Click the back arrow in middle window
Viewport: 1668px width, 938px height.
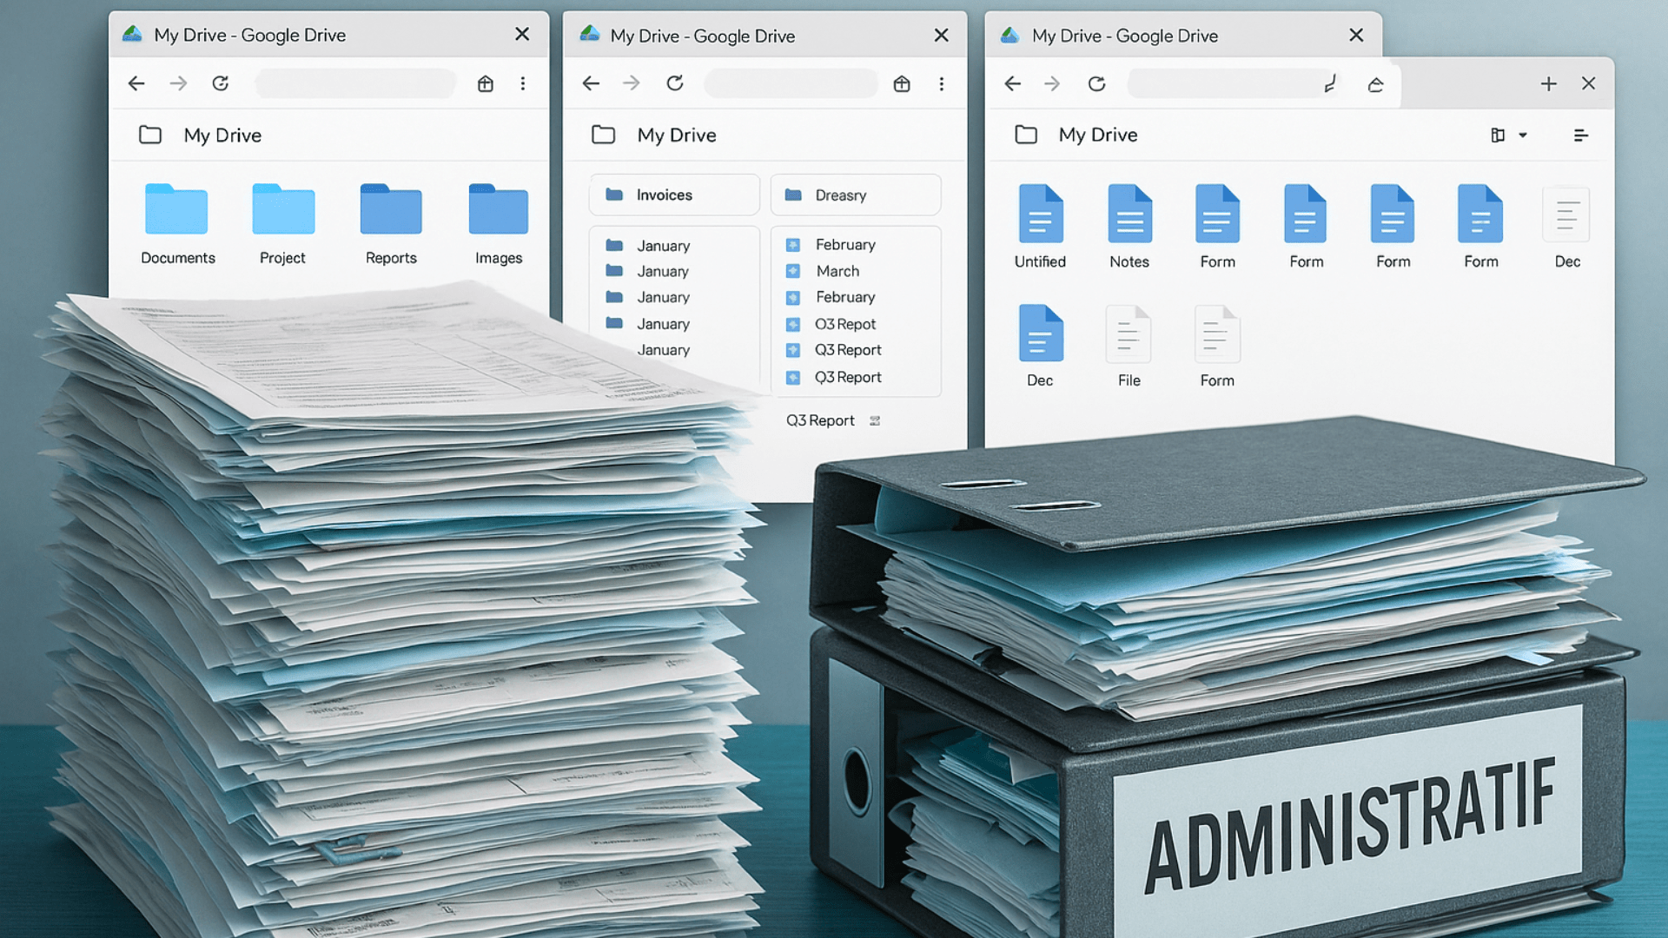[x=592, y=83]
